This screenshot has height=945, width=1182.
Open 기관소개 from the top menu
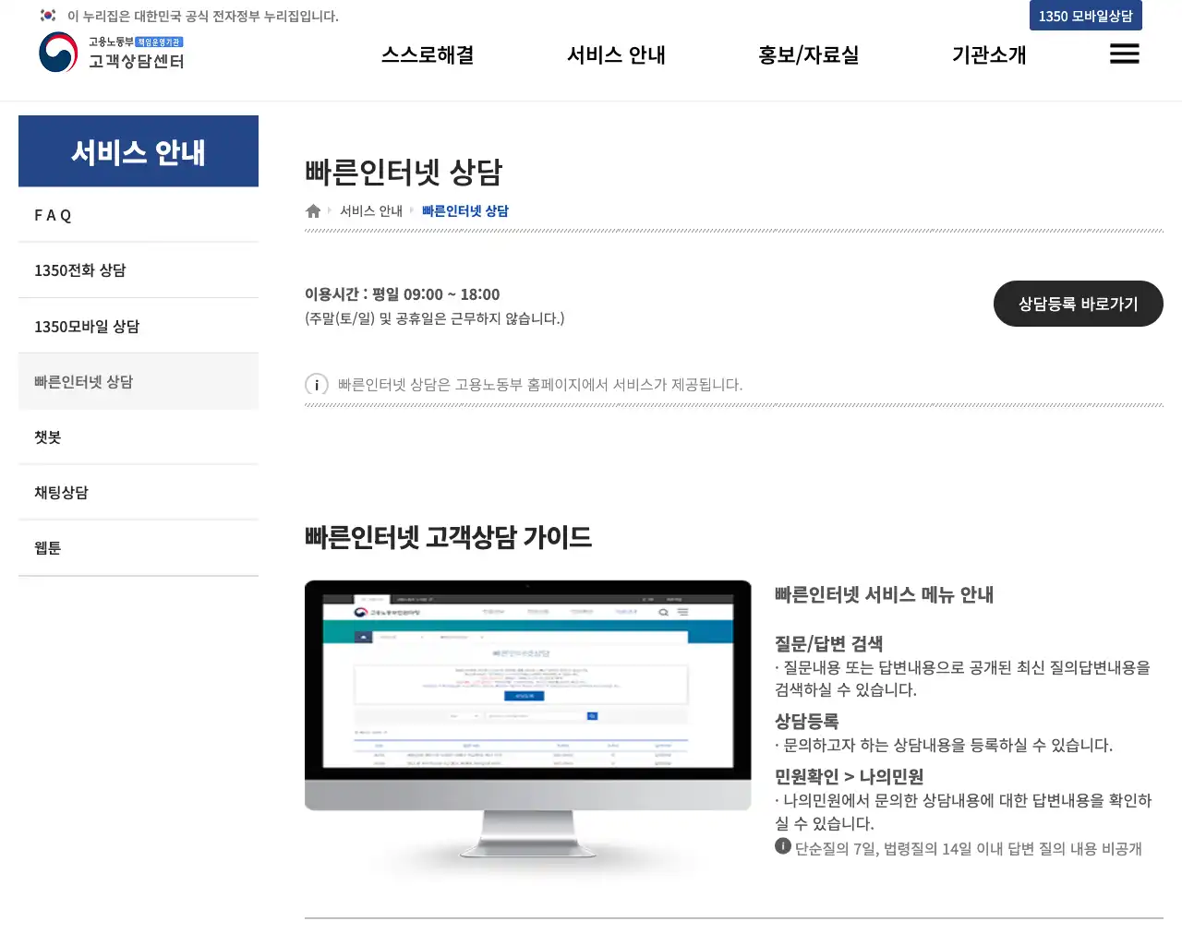coord(988,54)
